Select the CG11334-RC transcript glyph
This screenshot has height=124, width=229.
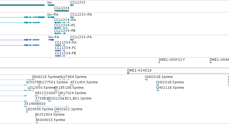coord(61,28)
